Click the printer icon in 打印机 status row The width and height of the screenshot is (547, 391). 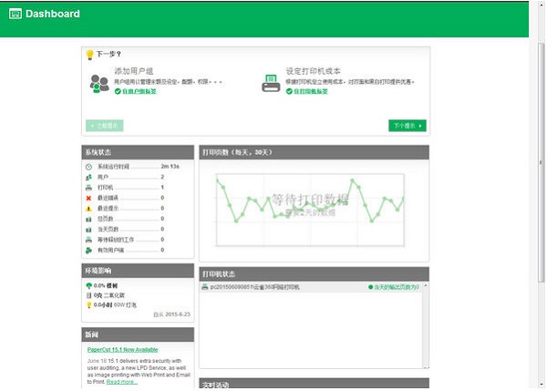(88, 188)
